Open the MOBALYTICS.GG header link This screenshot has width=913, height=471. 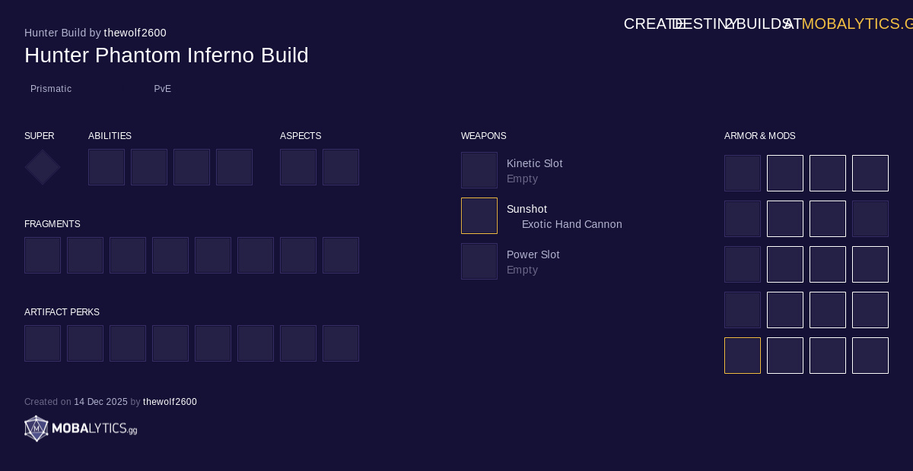(855, 24)
